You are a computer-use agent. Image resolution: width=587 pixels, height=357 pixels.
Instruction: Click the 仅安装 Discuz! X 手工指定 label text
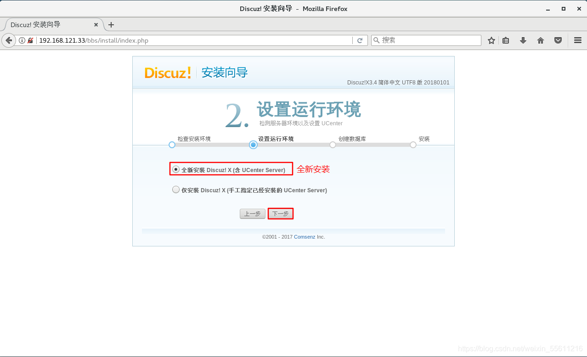(254, 190)
